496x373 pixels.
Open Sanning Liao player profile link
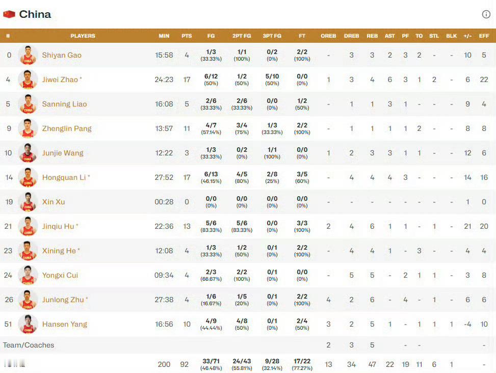click(64, 104)
